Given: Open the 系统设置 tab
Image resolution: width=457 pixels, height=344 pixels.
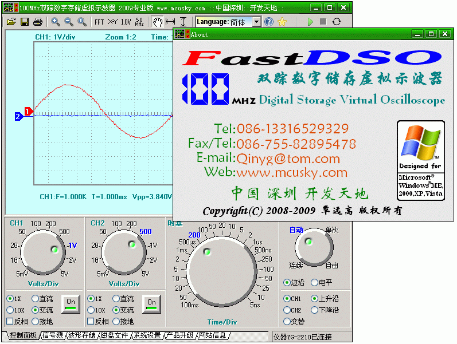Looking at the screenshot, I should 147,335.
